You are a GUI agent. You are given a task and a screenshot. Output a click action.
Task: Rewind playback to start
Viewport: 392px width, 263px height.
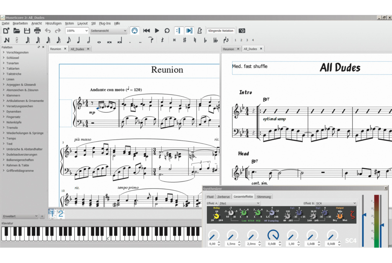point(146,31)
